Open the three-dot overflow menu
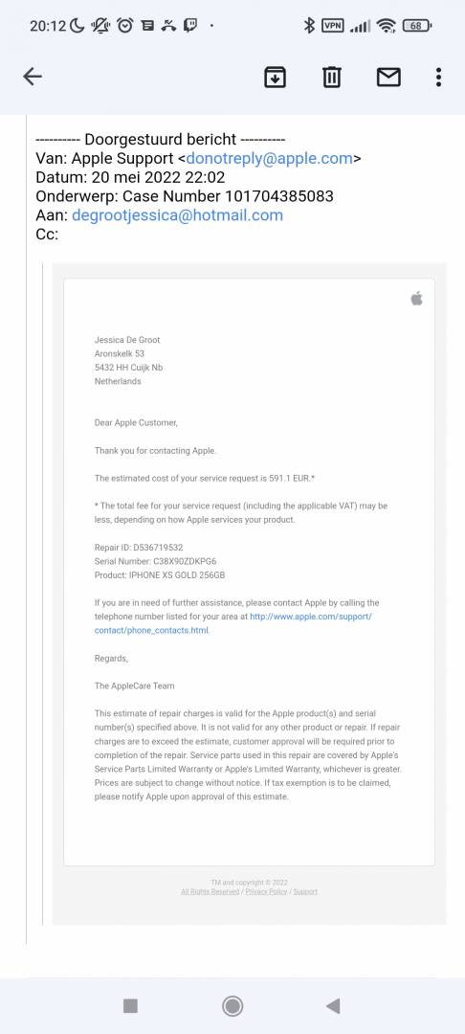 click(438, 78)
